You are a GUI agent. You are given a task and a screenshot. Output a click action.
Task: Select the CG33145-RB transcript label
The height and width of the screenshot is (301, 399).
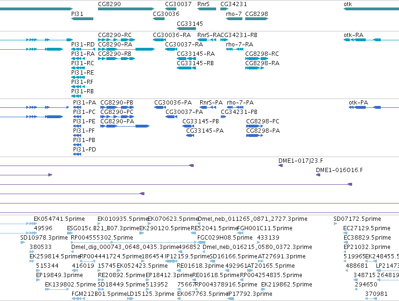coord(195,63)
